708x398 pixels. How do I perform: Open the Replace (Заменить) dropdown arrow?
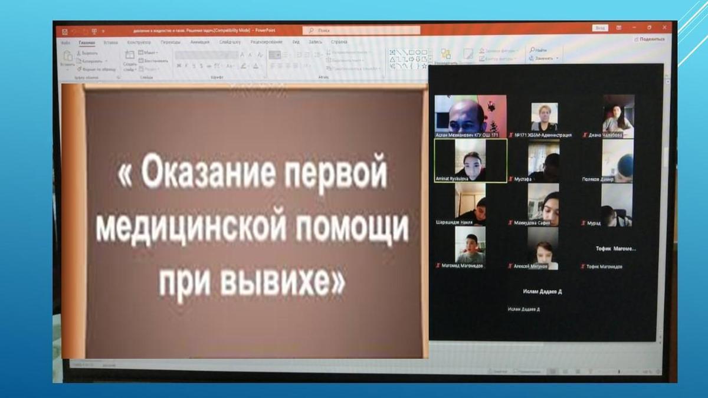tap(556, 59)
